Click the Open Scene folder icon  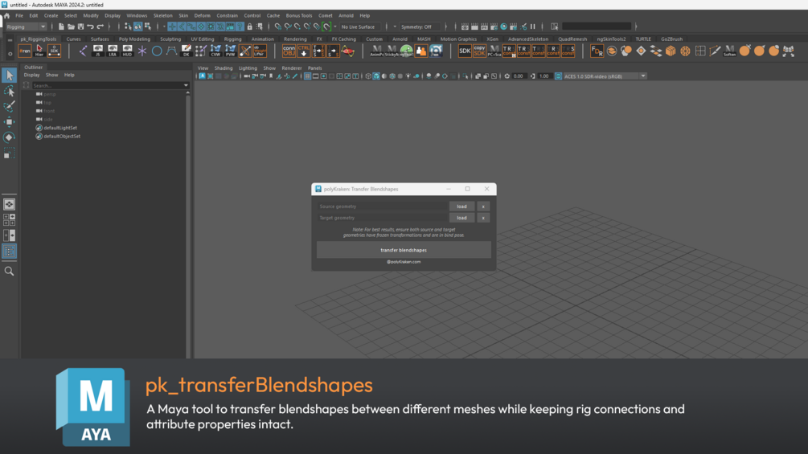coord(71,27)
